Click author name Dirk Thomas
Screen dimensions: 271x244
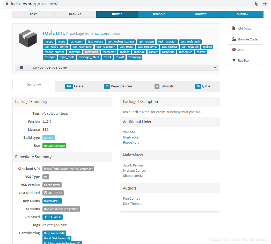[133, 204]
